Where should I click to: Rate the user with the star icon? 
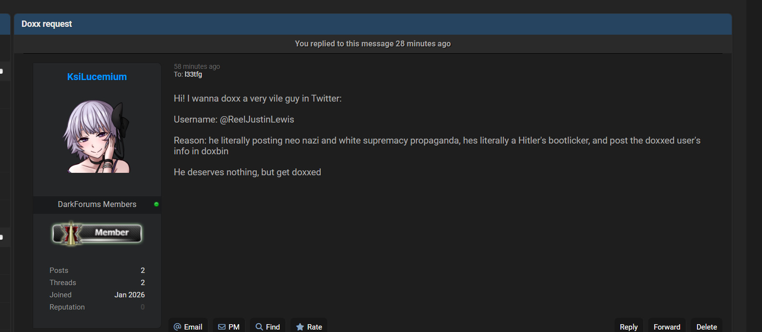pyautogui.click(x=309, y=327)
